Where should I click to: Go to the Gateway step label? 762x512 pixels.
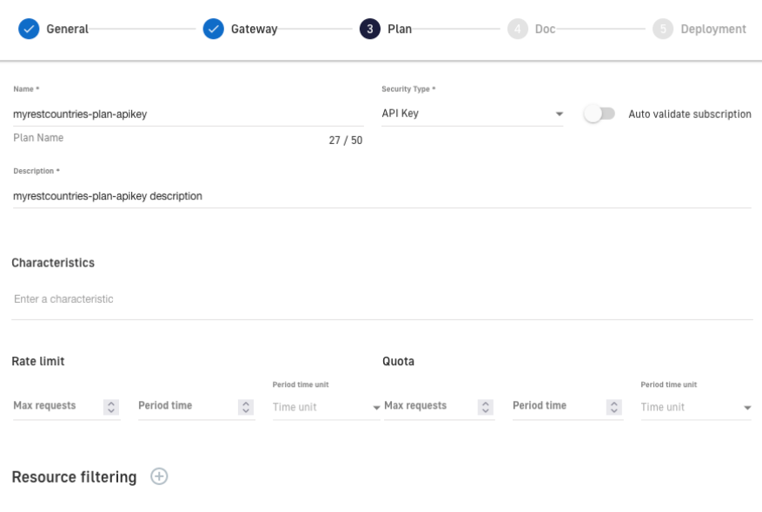click(254, 29)
